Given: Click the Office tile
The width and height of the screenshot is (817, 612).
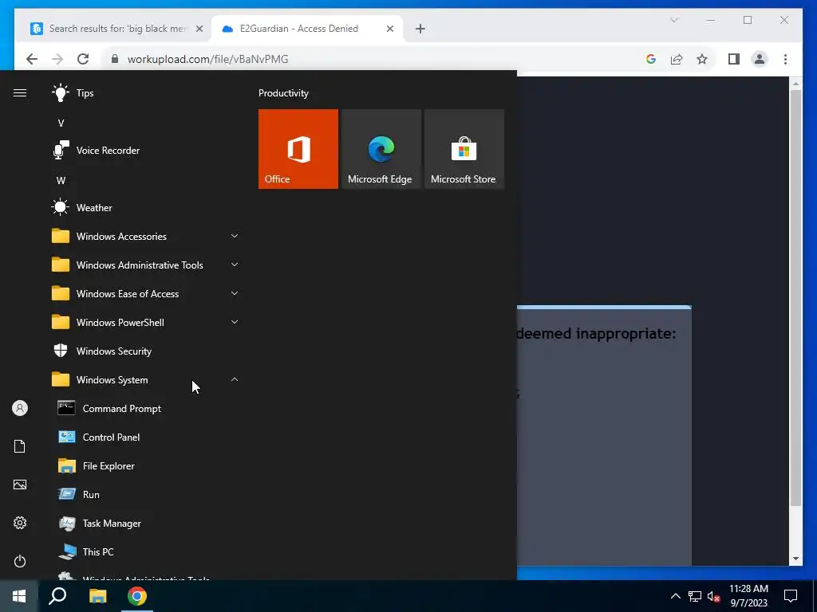Looking at the screenshot, I should (x=298, y=149).
